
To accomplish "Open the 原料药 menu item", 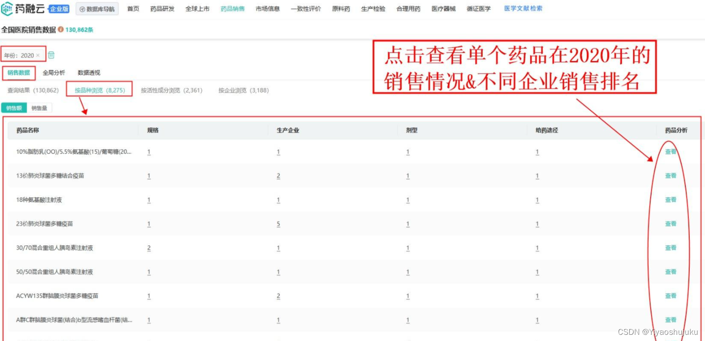I will click(x=341, y=9).
